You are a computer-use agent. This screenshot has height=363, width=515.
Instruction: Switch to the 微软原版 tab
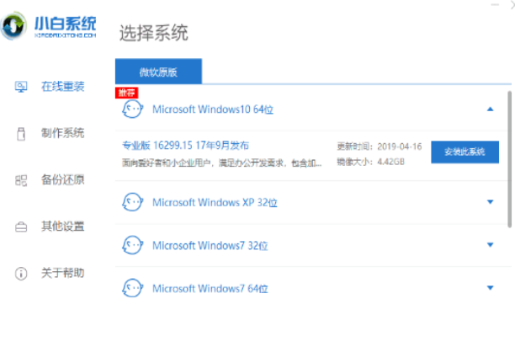(158, 71)
